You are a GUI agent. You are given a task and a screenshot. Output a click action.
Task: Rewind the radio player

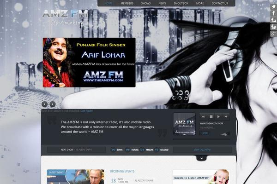pos(203,116)
